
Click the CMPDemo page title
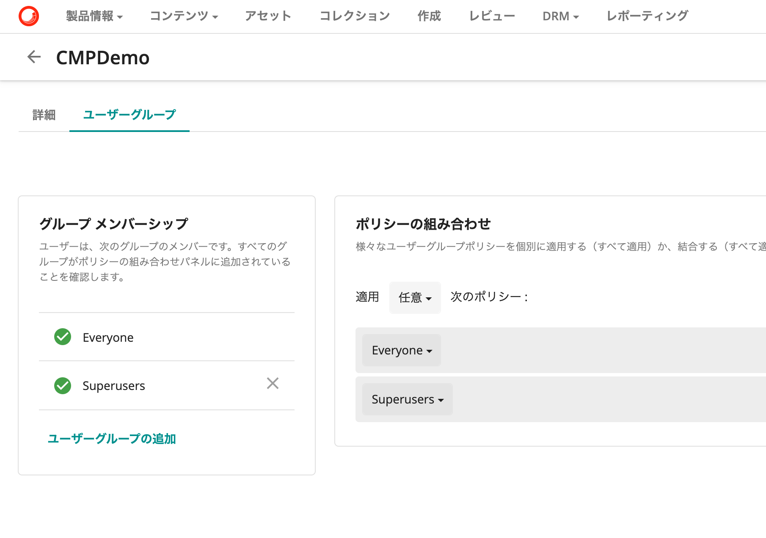[x=103, y=58]
